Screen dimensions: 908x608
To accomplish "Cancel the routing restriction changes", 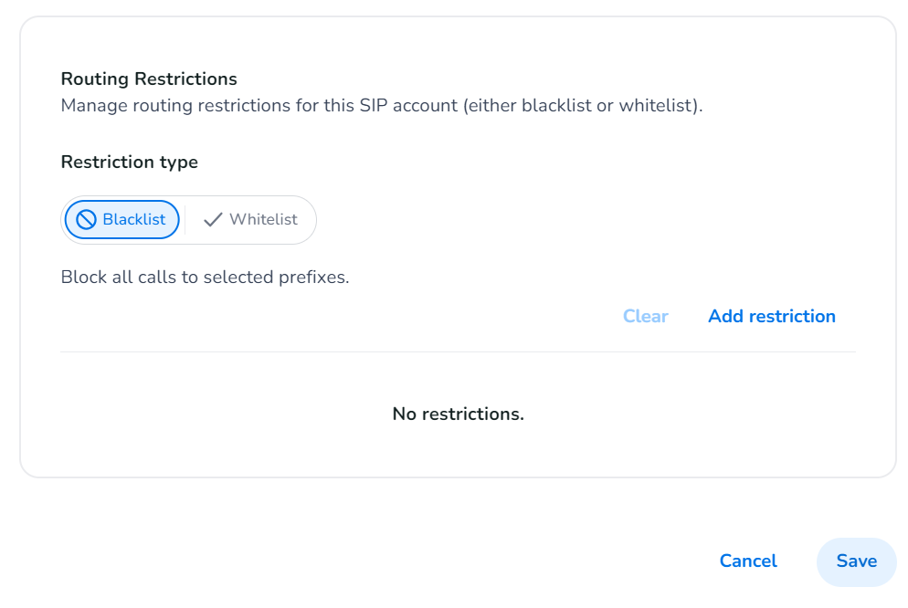I will coord(748,561).
